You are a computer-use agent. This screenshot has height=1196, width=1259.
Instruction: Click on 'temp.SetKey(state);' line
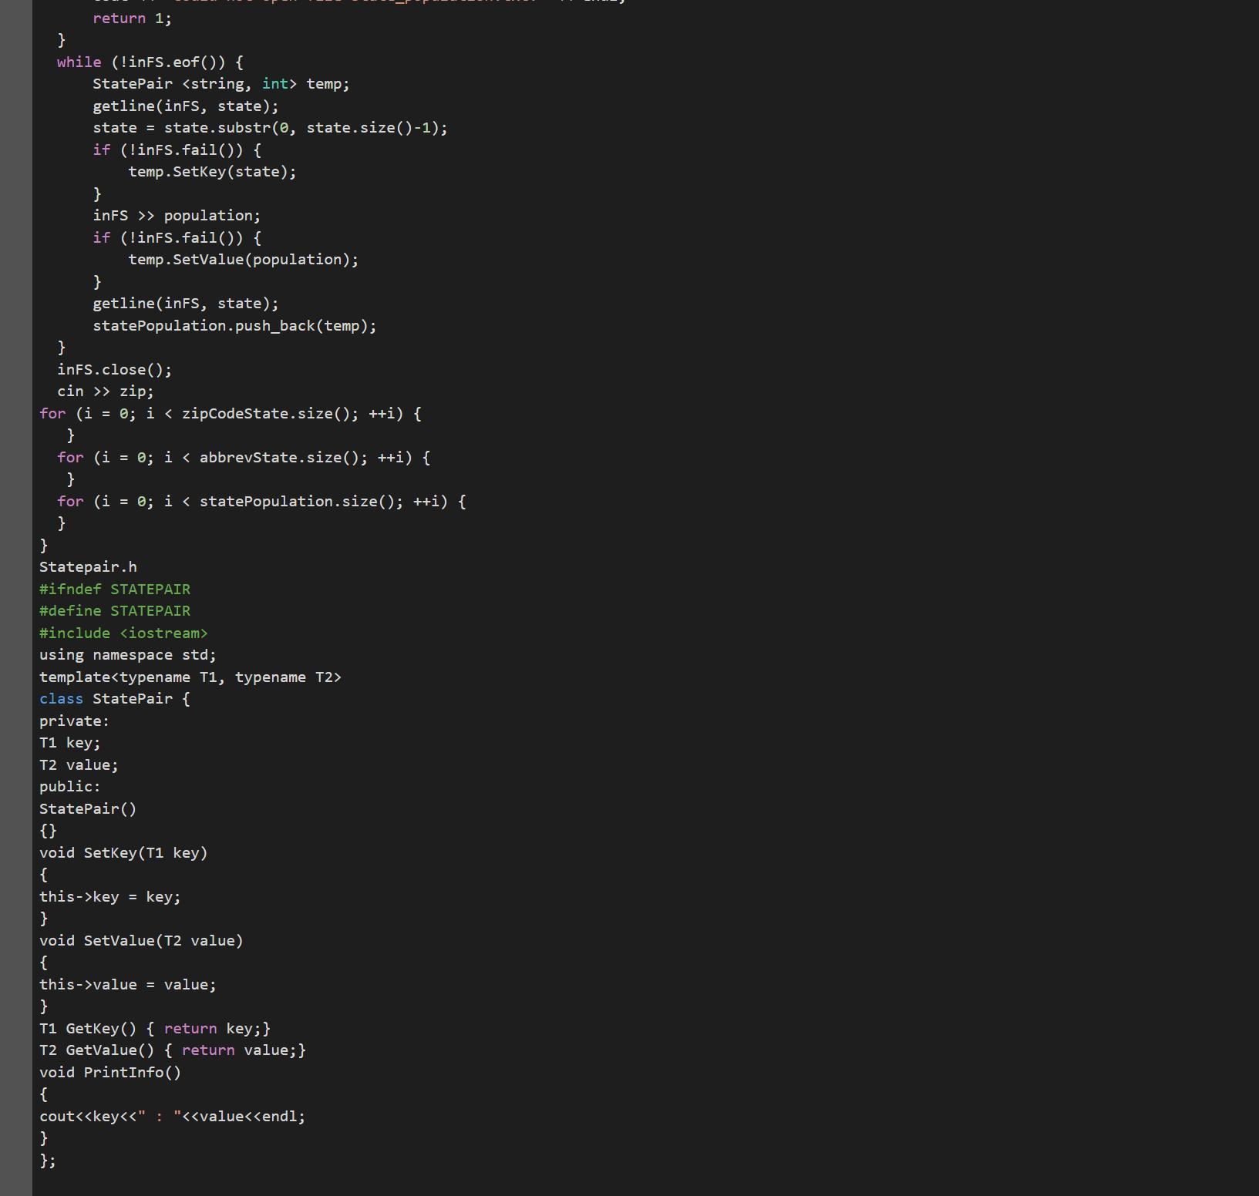212,172
